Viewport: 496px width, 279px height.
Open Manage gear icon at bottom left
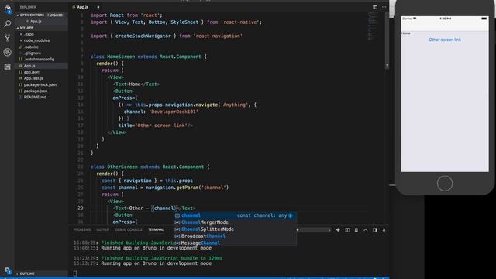coord(7,270)
